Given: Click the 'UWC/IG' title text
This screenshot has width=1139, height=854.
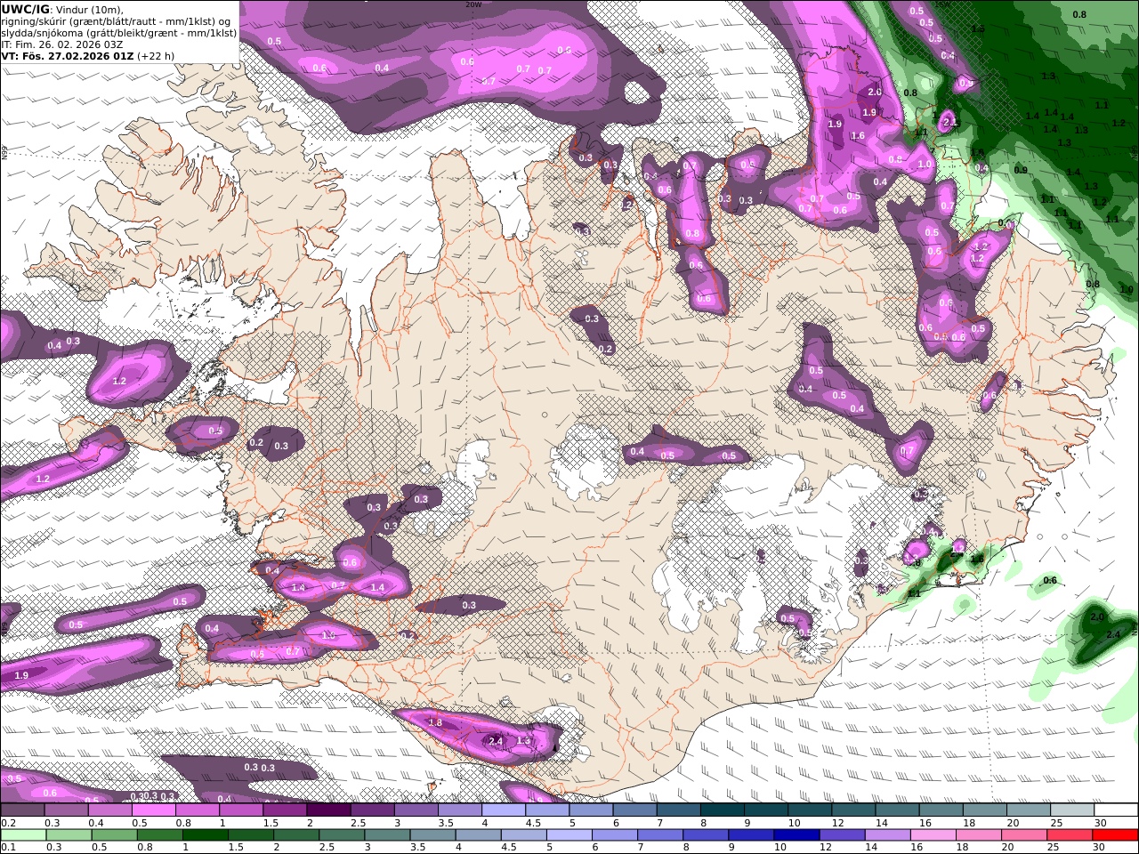Looking at the screenshot, I should [x=26, y=9].
